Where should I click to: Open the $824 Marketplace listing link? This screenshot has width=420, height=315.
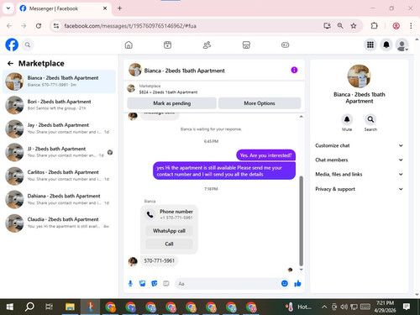pyautogui.click(x=168, y=92)
